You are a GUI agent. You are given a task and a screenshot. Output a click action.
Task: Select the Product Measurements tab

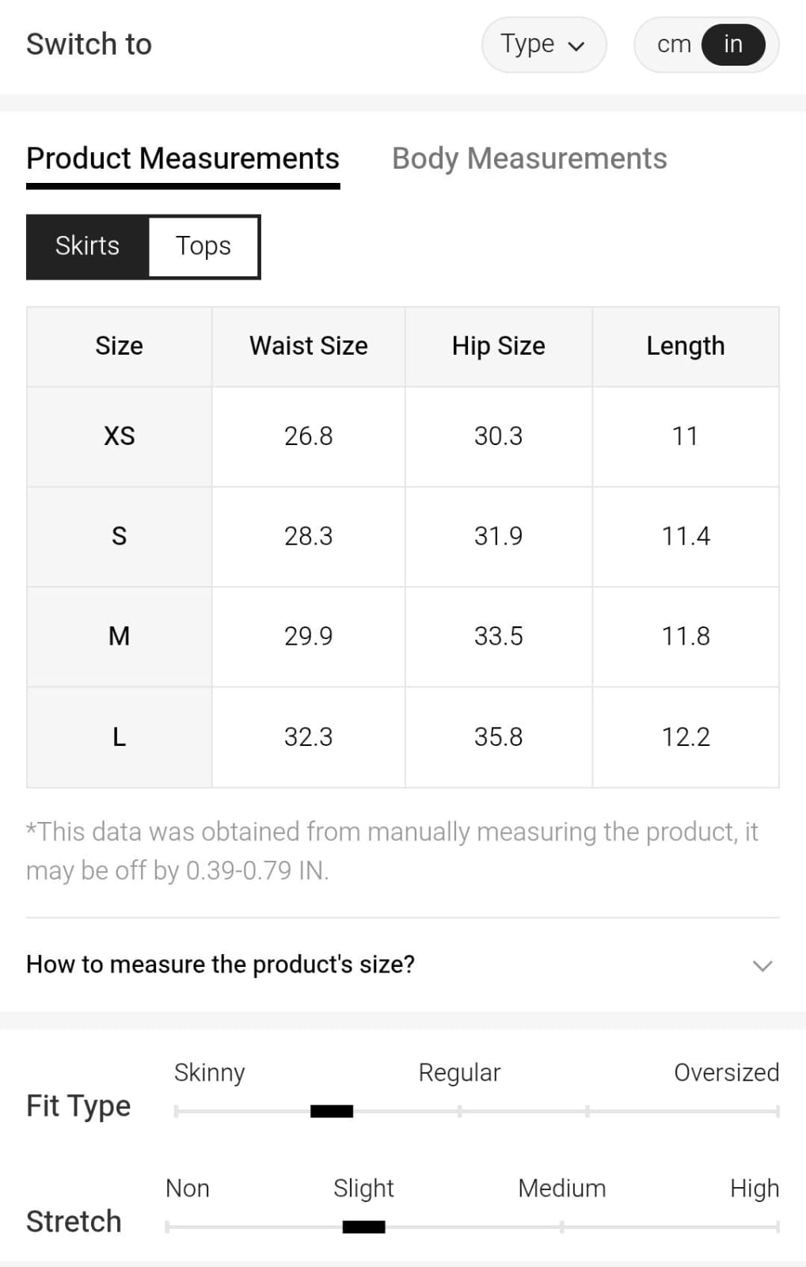[x=183, y=158]
